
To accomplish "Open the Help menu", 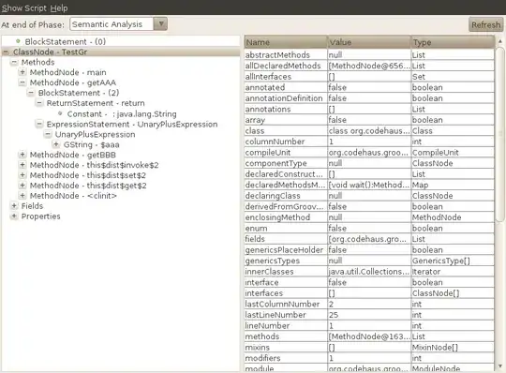I will tap(59, 8).
